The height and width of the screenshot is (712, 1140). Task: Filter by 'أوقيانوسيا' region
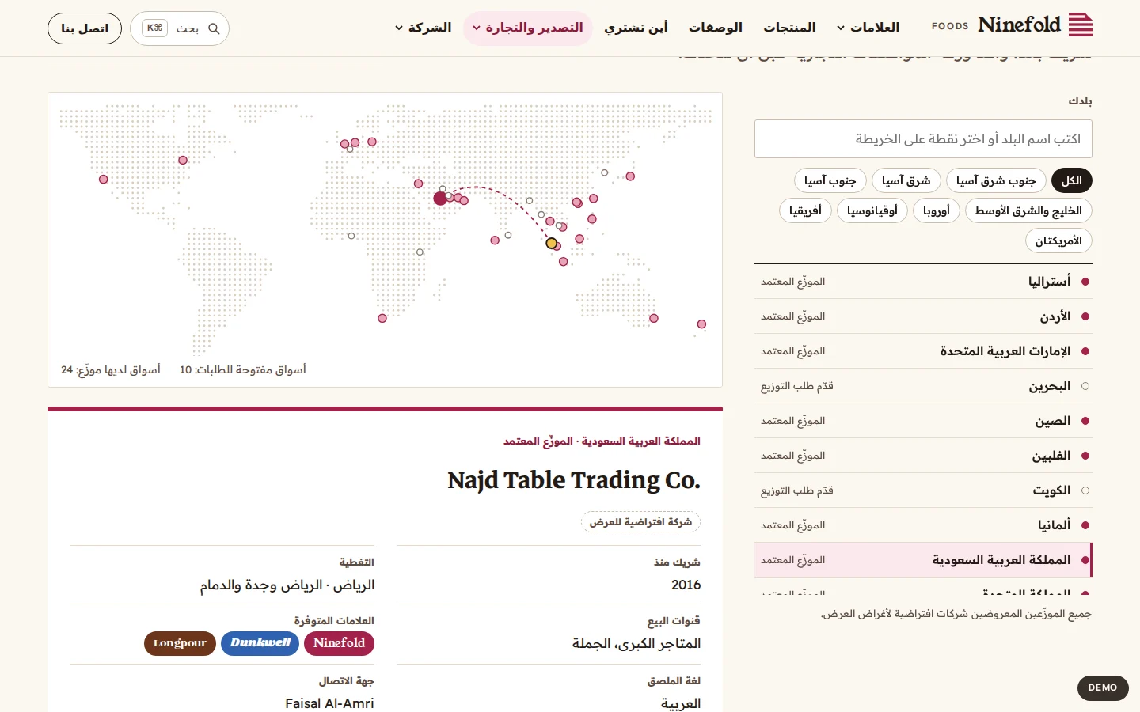(872, 210)
